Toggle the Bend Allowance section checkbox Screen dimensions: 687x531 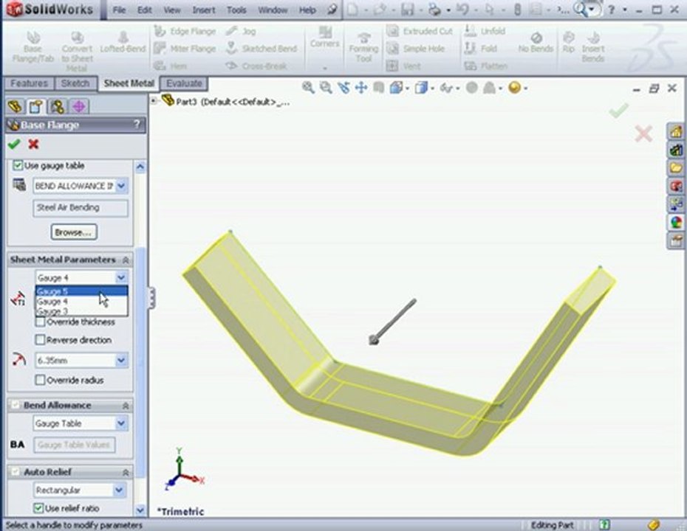pos(16,405)
